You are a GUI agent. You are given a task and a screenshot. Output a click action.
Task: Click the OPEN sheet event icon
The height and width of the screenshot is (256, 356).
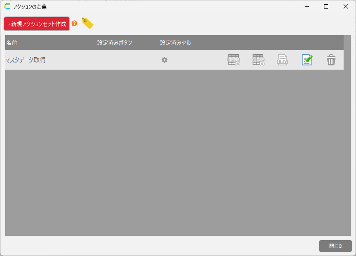click(x=234, y=60)
